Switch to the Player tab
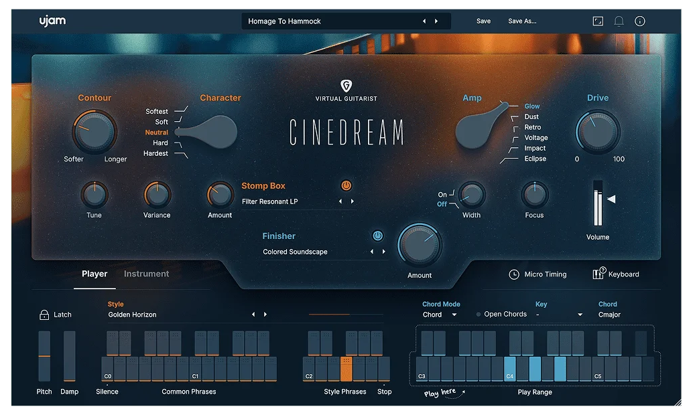693x415 pixels. click(94, 274)
